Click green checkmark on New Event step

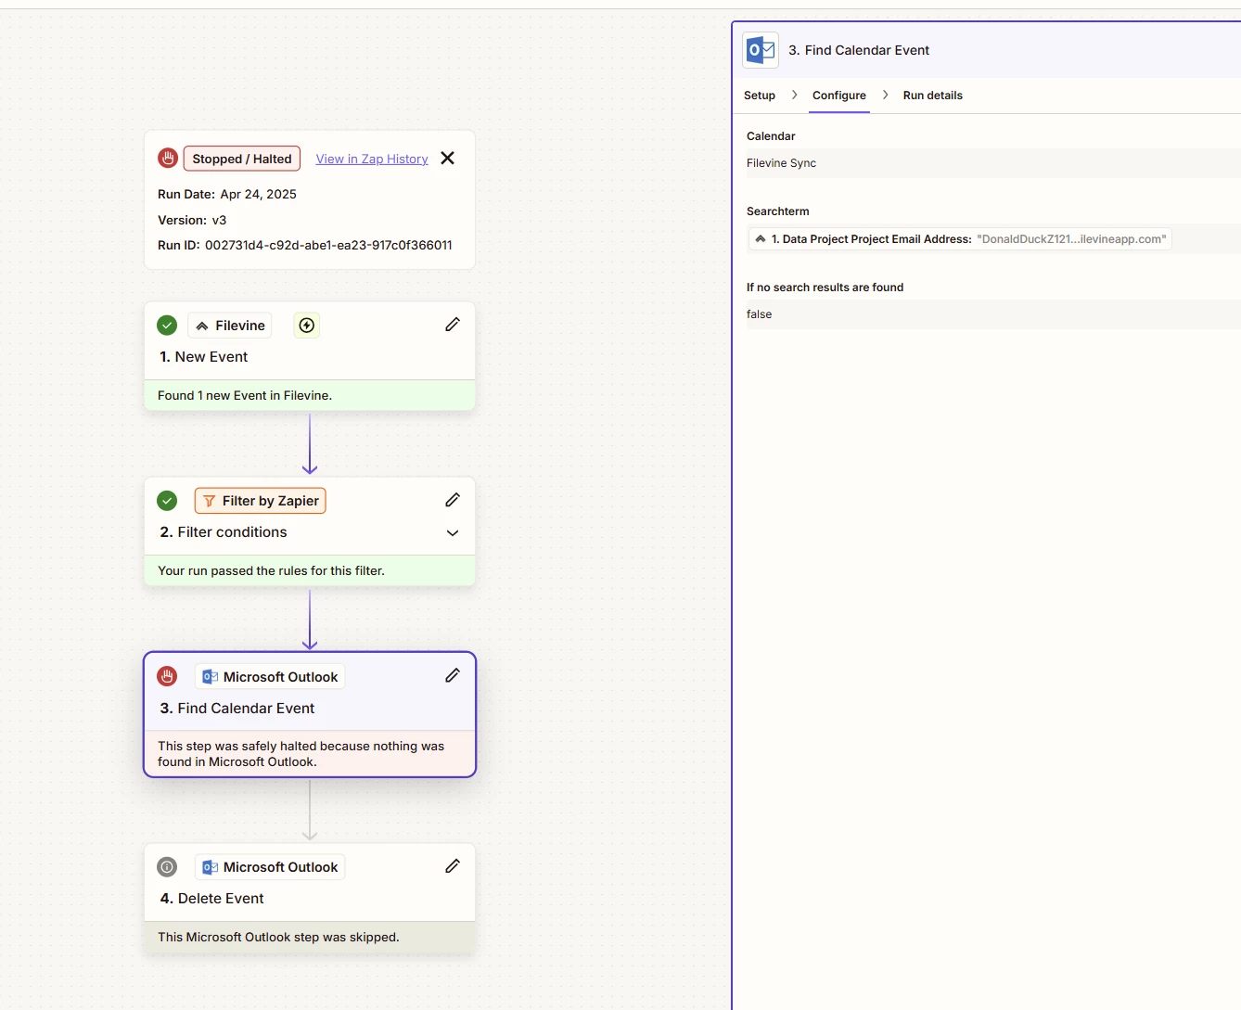(167, 326)
